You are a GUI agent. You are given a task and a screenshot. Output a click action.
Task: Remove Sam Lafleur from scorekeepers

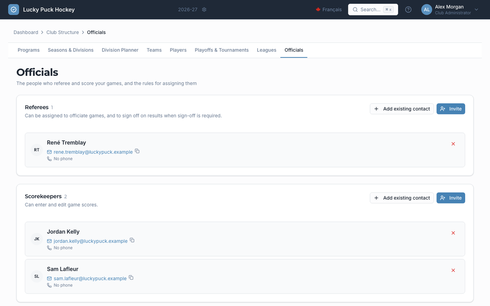click(x=453, y=270)
